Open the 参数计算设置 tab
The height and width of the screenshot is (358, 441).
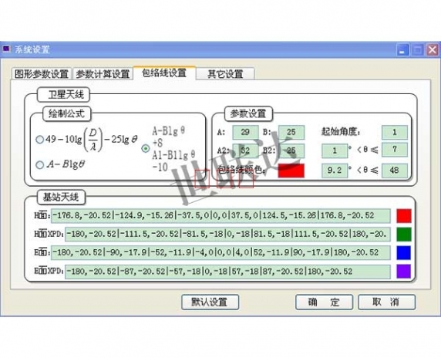[103, 74]
